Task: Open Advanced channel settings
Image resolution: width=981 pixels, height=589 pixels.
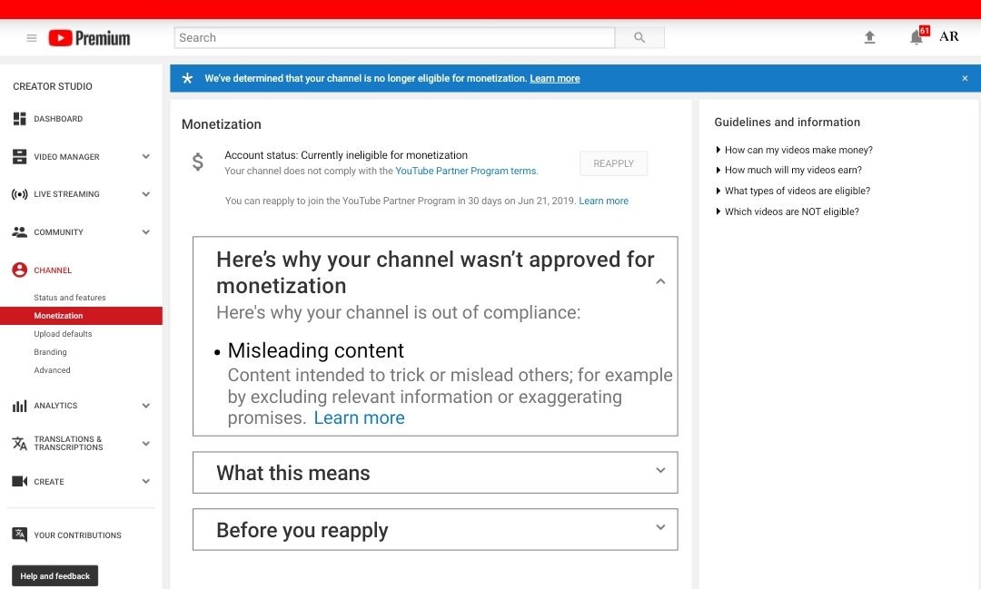Action: pyautogui.click(x=52, y=370)
